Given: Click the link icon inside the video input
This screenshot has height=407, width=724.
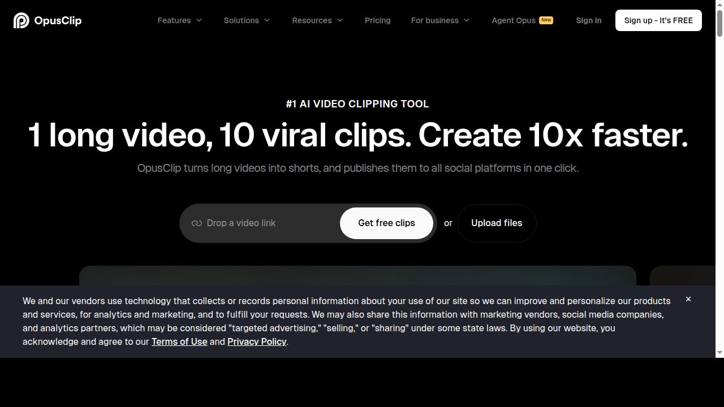Looking at the screenshot, I should click(x=196, y=223).
